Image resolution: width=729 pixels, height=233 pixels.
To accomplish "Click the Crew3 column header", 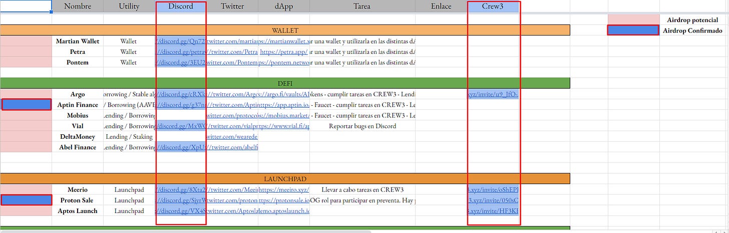I will [493, 6].
